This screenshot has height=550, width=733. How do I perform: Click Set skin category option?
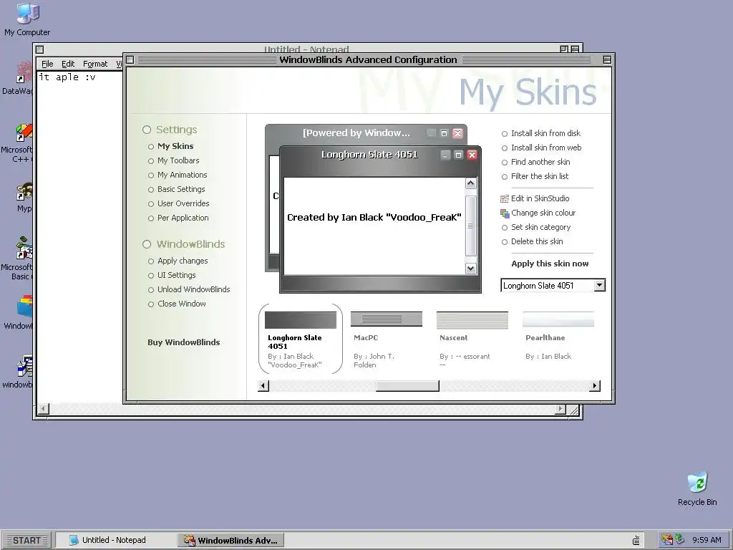tap(536, 227)
